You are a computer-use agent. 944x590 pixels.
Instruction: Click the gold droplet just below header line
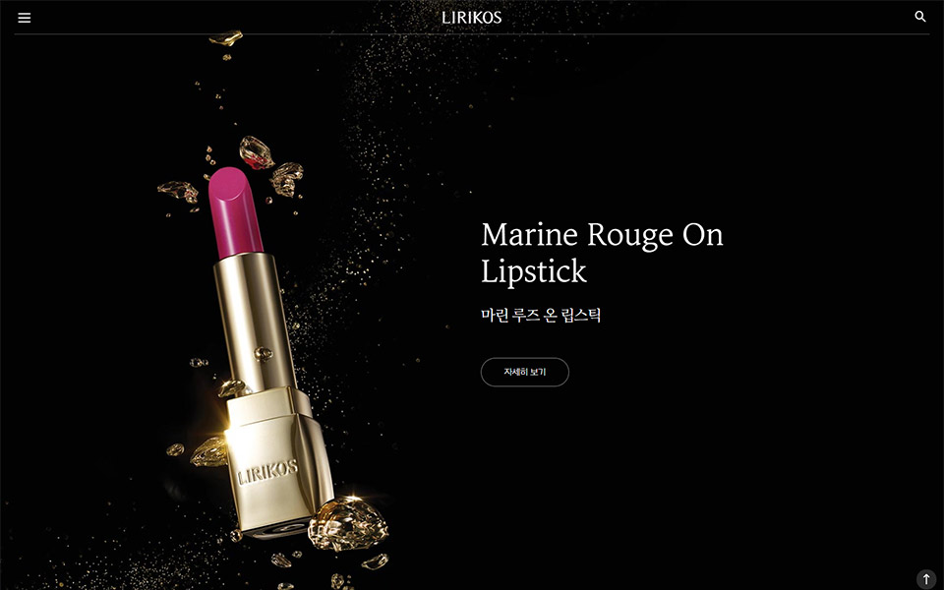pos(226,38)
